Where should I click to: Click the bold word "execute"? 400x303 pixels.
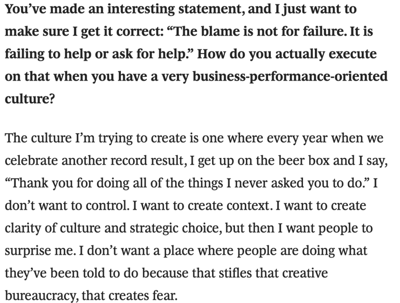pyautogui.click(x=353, y=54)
